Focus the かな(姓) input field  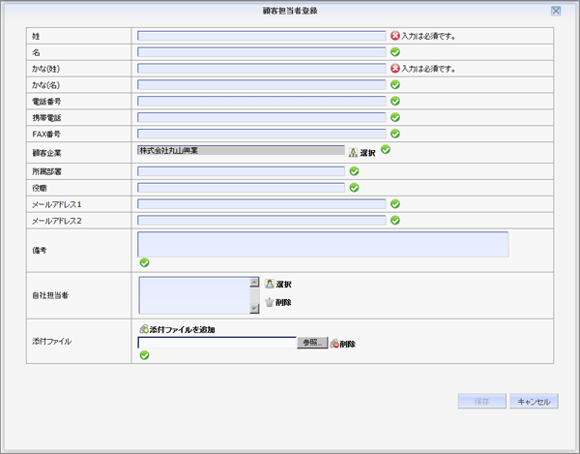[262, 69]
